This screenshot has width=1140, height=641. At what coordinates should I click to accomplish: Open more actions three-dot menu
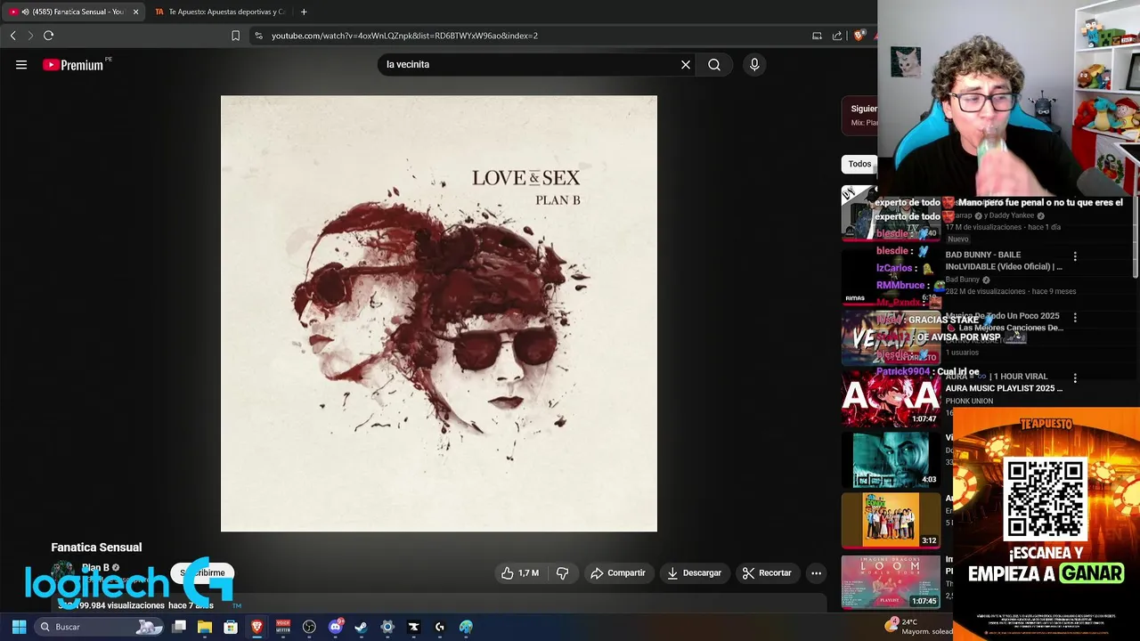click(x=816, y=573)
